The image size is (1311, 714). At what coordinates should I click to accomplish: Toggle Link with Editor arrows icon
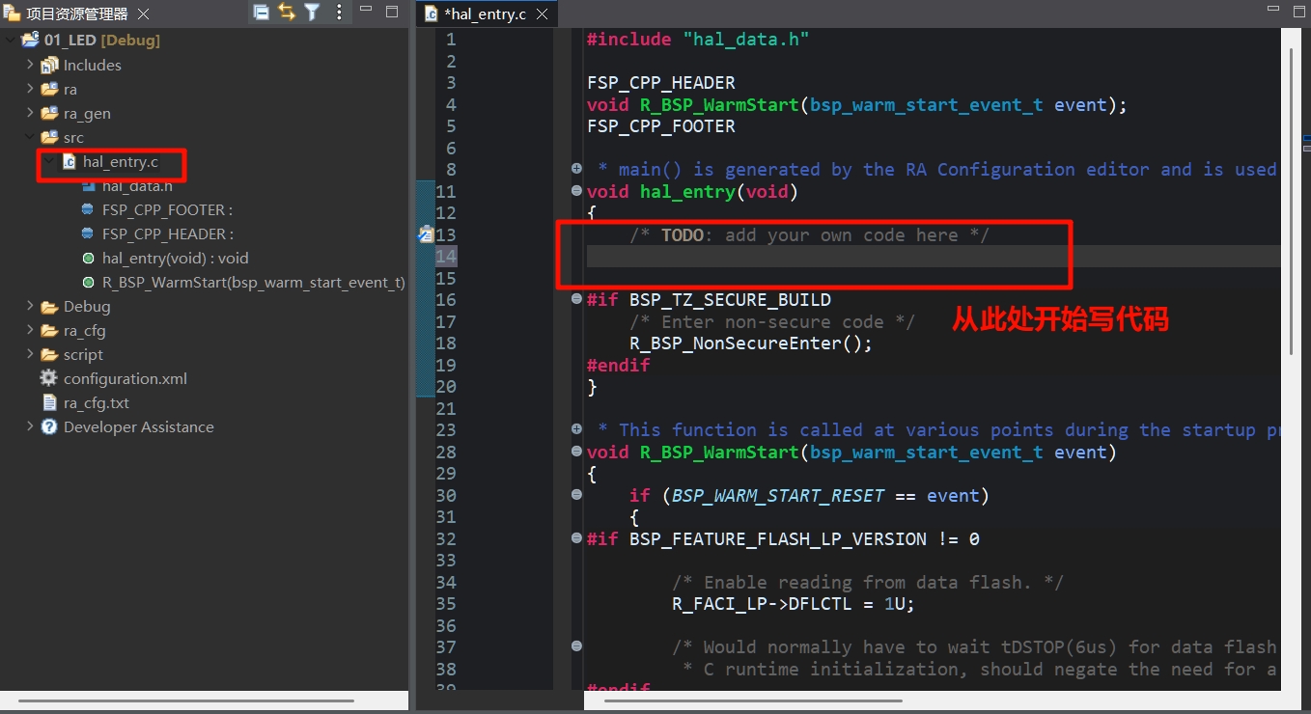click(287, 13)
